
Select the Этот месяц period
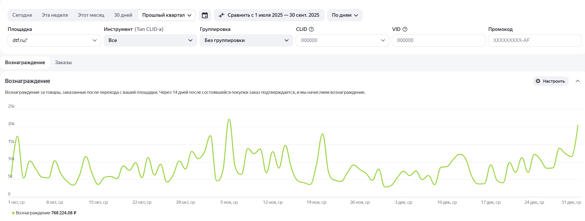(x=91, y=15)
